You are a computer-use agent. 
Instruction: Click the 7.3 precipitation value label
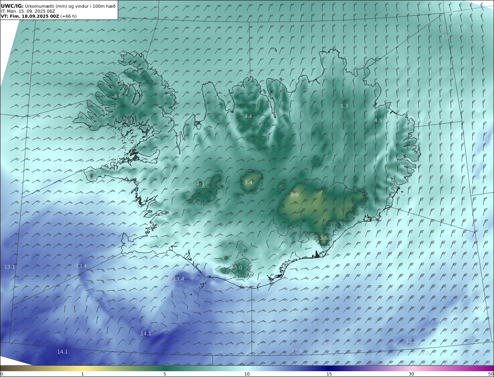[445, 37]
